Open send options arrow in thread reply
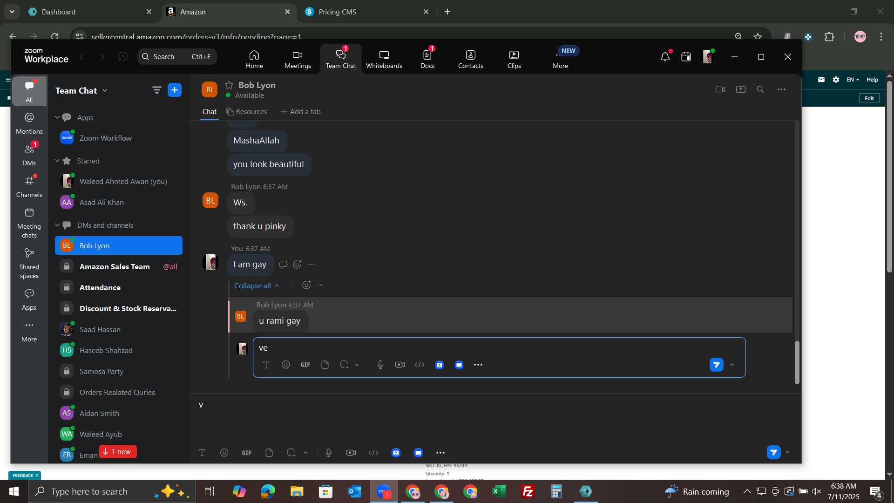Image resolution: width=894 pixels, height=503 pixels. click(732, 365)
